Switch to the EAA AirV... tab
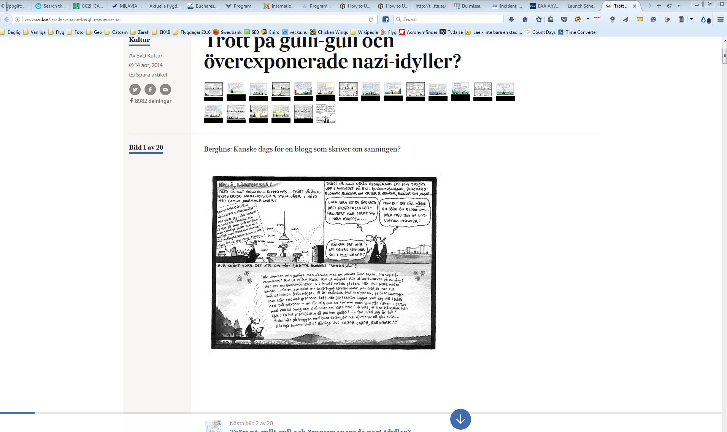This screenshot has width=727, height=432. (545, 6)
